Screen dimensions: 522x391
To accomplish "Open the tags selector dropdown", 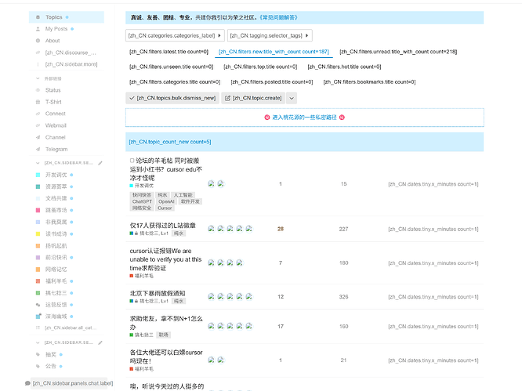I will (x=270, y=35).
